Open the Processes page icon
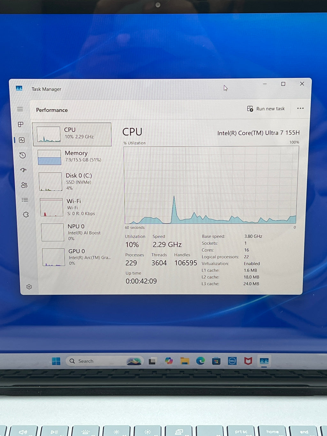This screenshot has width=327, height=436. 21,125
